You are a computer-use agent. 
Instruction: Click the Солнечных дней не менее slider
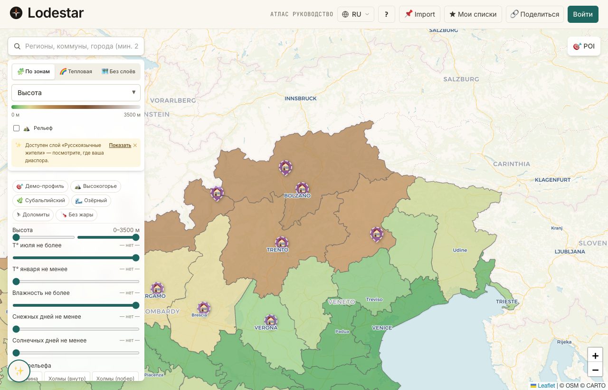point(76,353)
